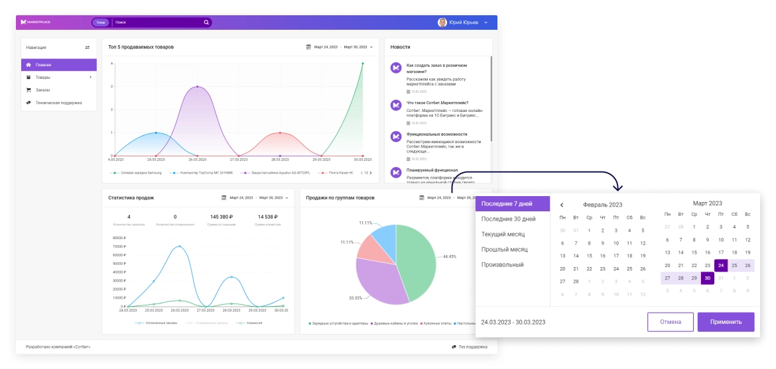Click the cart icon beside Заказы
Screen dimensions: 776x369
coord(29,90)
